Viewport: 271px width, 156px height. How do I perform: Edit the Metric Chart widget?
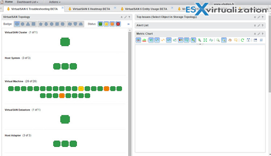(259, 34)
